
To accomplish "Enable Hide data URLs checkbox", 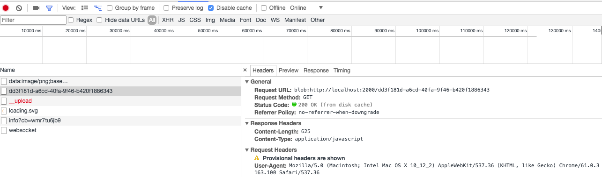I will coord(99,20).
